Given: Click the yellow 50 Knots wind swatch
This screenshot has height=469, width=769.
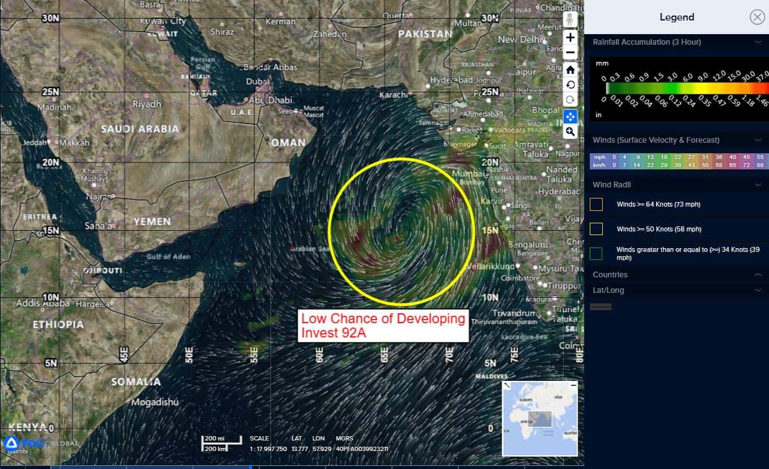Looking at the screenshot, I should [596, 229].
